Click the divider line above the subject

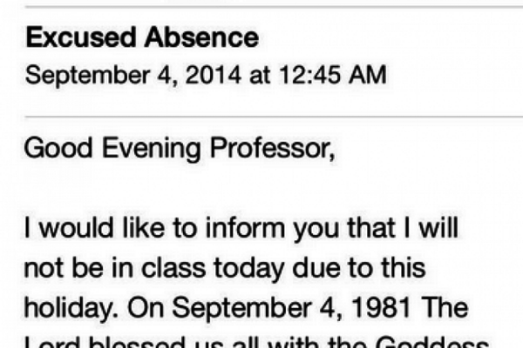click(261, 7)
